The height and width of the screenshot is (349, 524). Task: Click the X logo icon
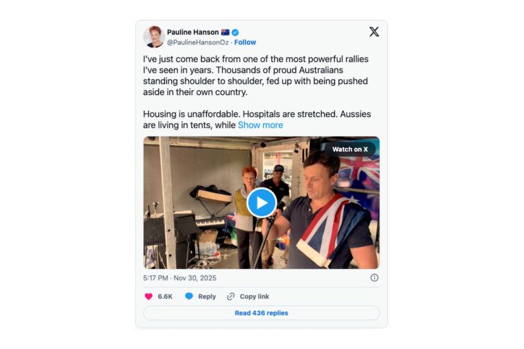374,31
